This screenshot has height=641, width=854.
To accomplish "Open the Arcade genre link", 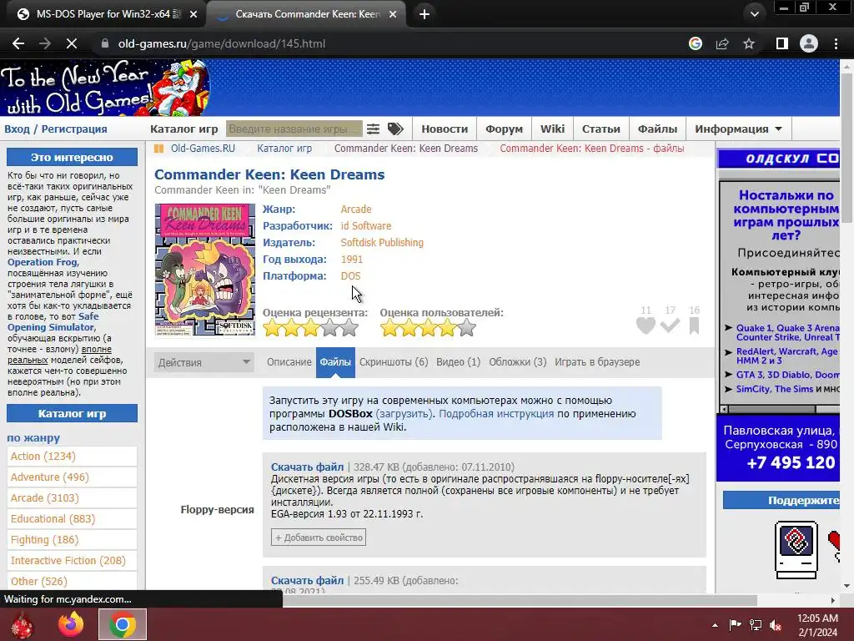I will [355, 209].
